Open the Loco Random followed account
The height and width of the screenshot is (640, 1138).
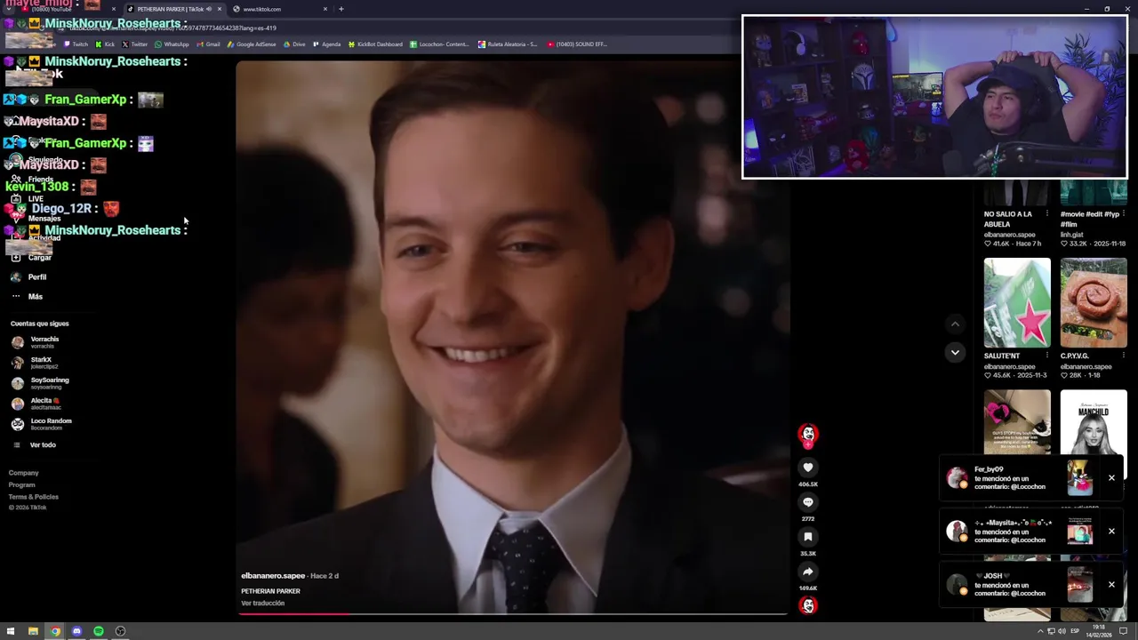click(x=41, y=424)
